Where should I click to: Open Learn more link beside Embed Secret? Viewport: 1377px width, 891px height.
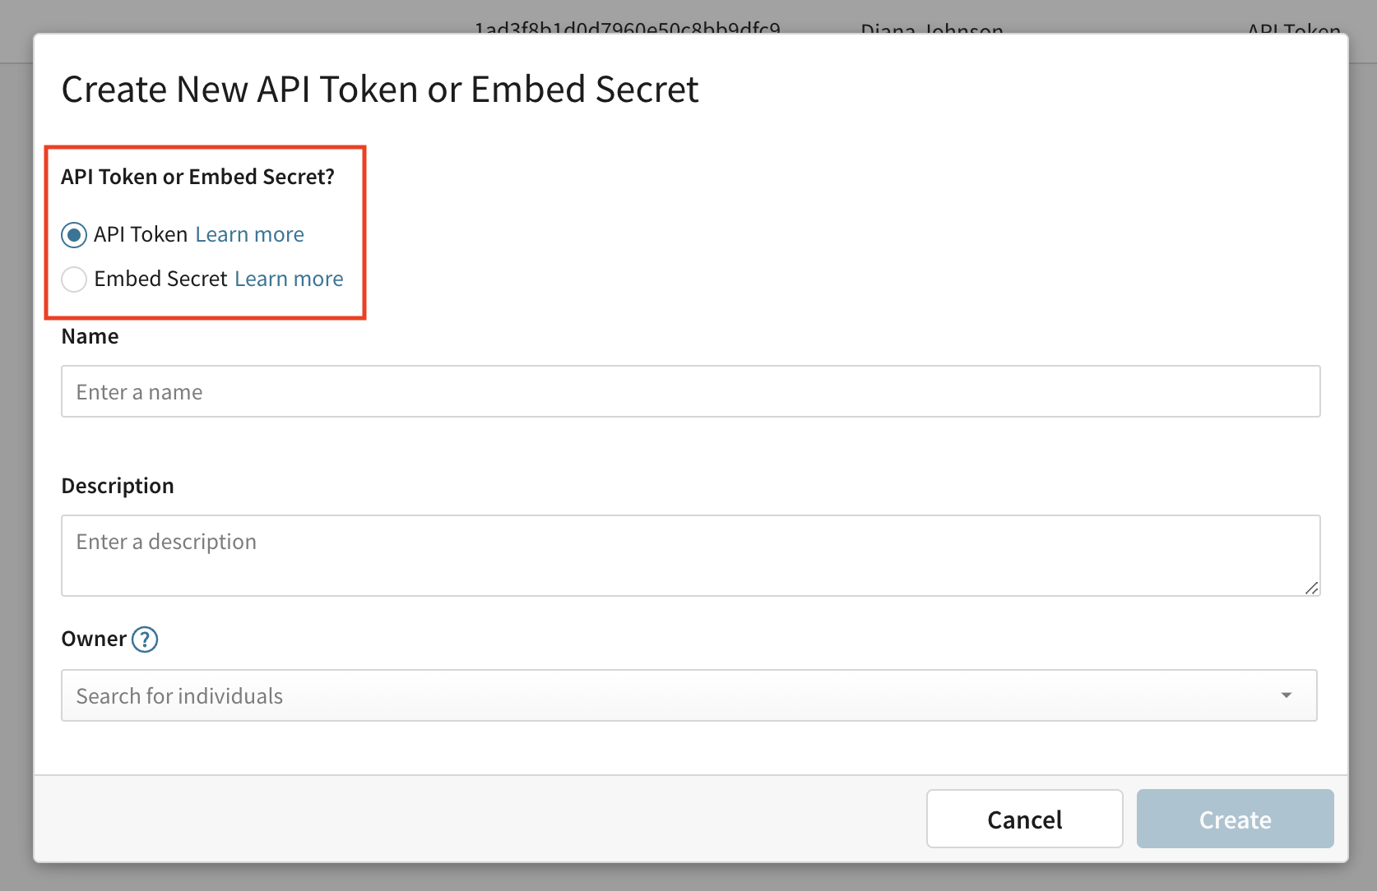point(289,279)
